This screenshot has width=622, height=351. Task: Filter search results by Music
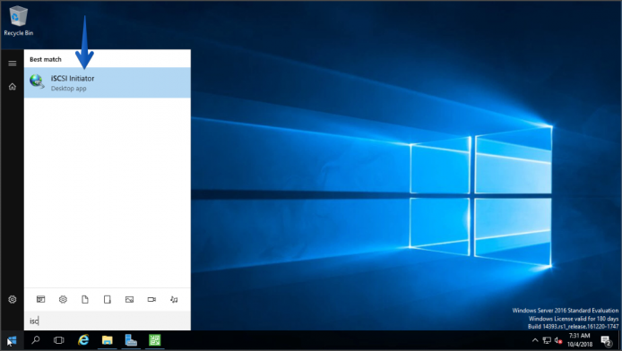click(x=174, y=299)
